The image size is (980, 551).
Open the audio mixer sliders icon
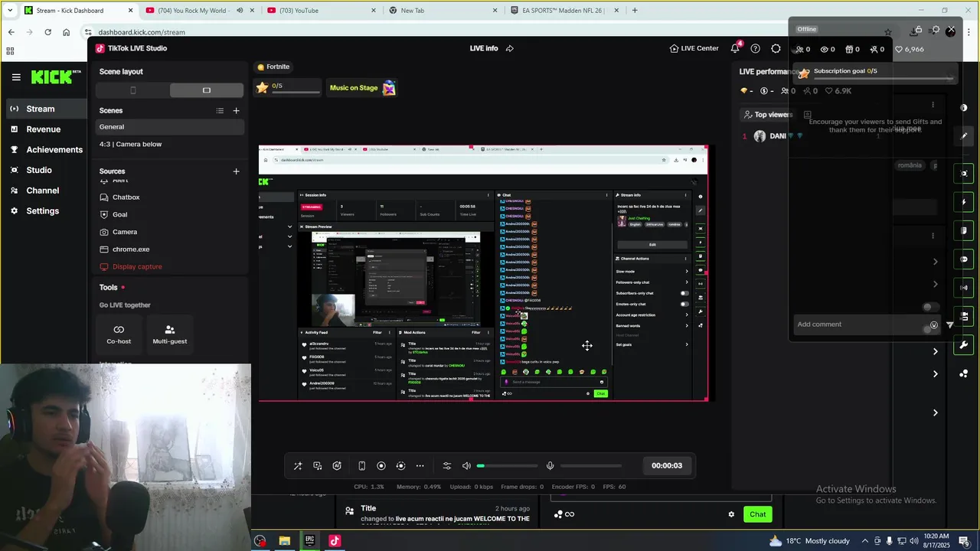pos(447,466)
